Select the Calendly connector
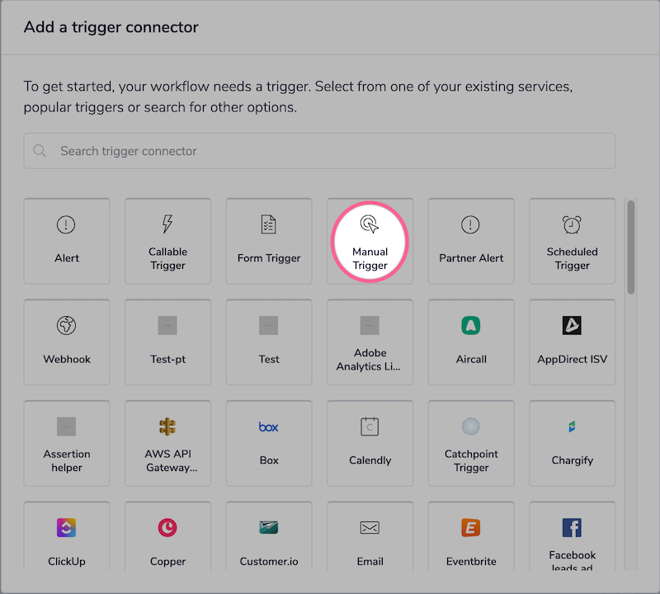The width and height of the screenshot is (660, 594). (x=370, y=443)
